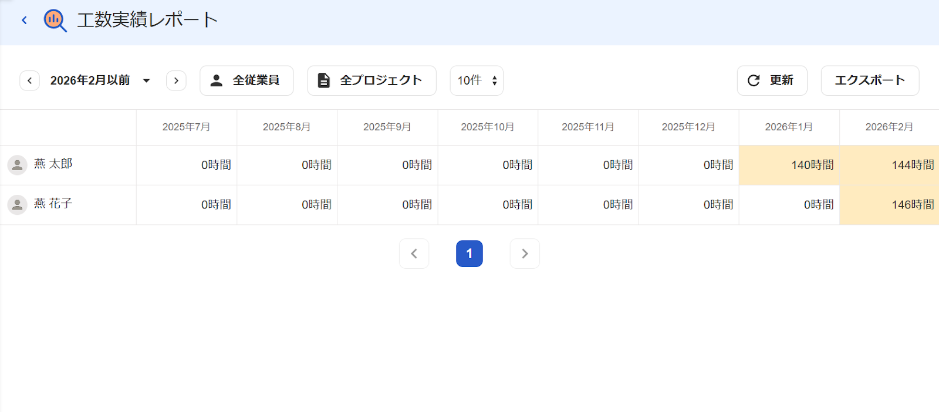Select the employee name 燕 花子
The width and height of the screenshot is (939, 412).
tap(53, 204)
